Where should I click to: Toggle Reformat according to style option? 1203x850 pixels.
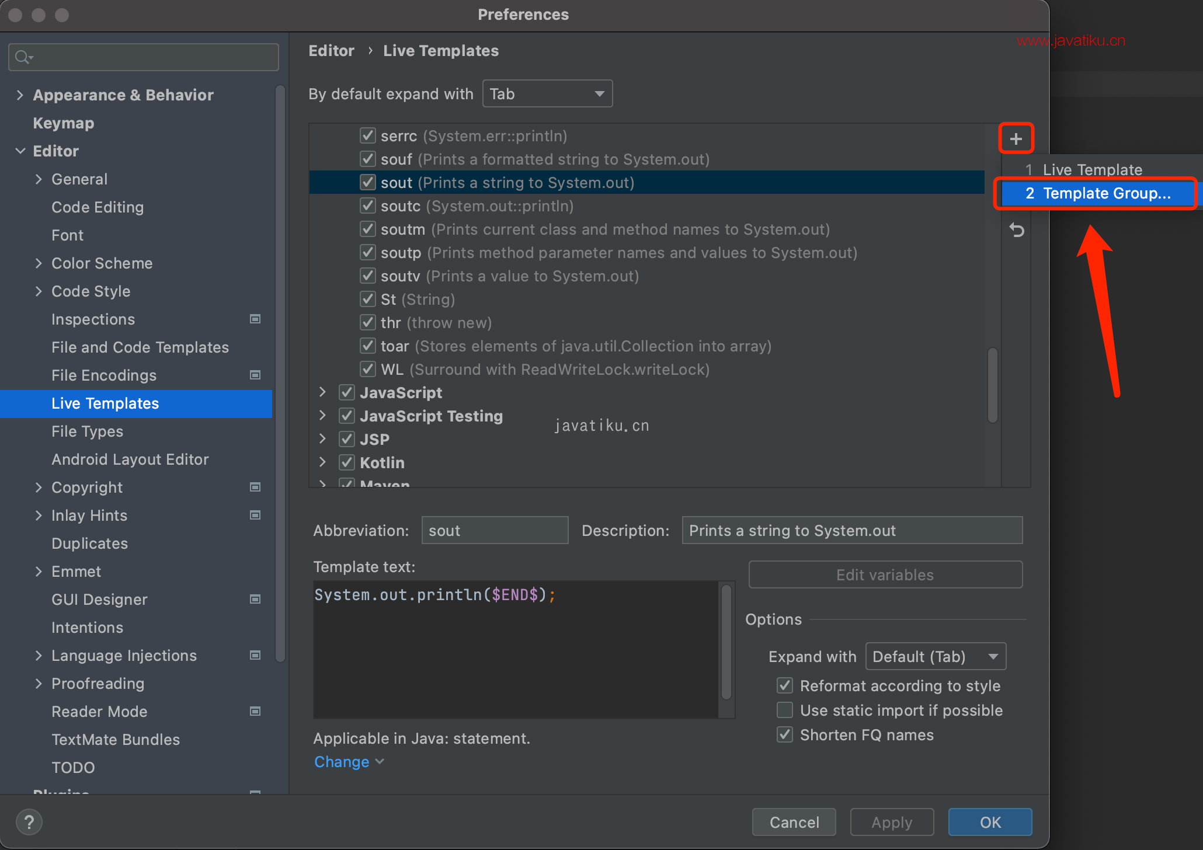point(785,685)
